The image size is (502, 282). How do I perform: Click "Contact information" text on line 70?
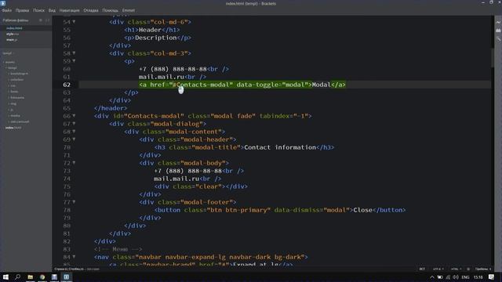(280, 147)
